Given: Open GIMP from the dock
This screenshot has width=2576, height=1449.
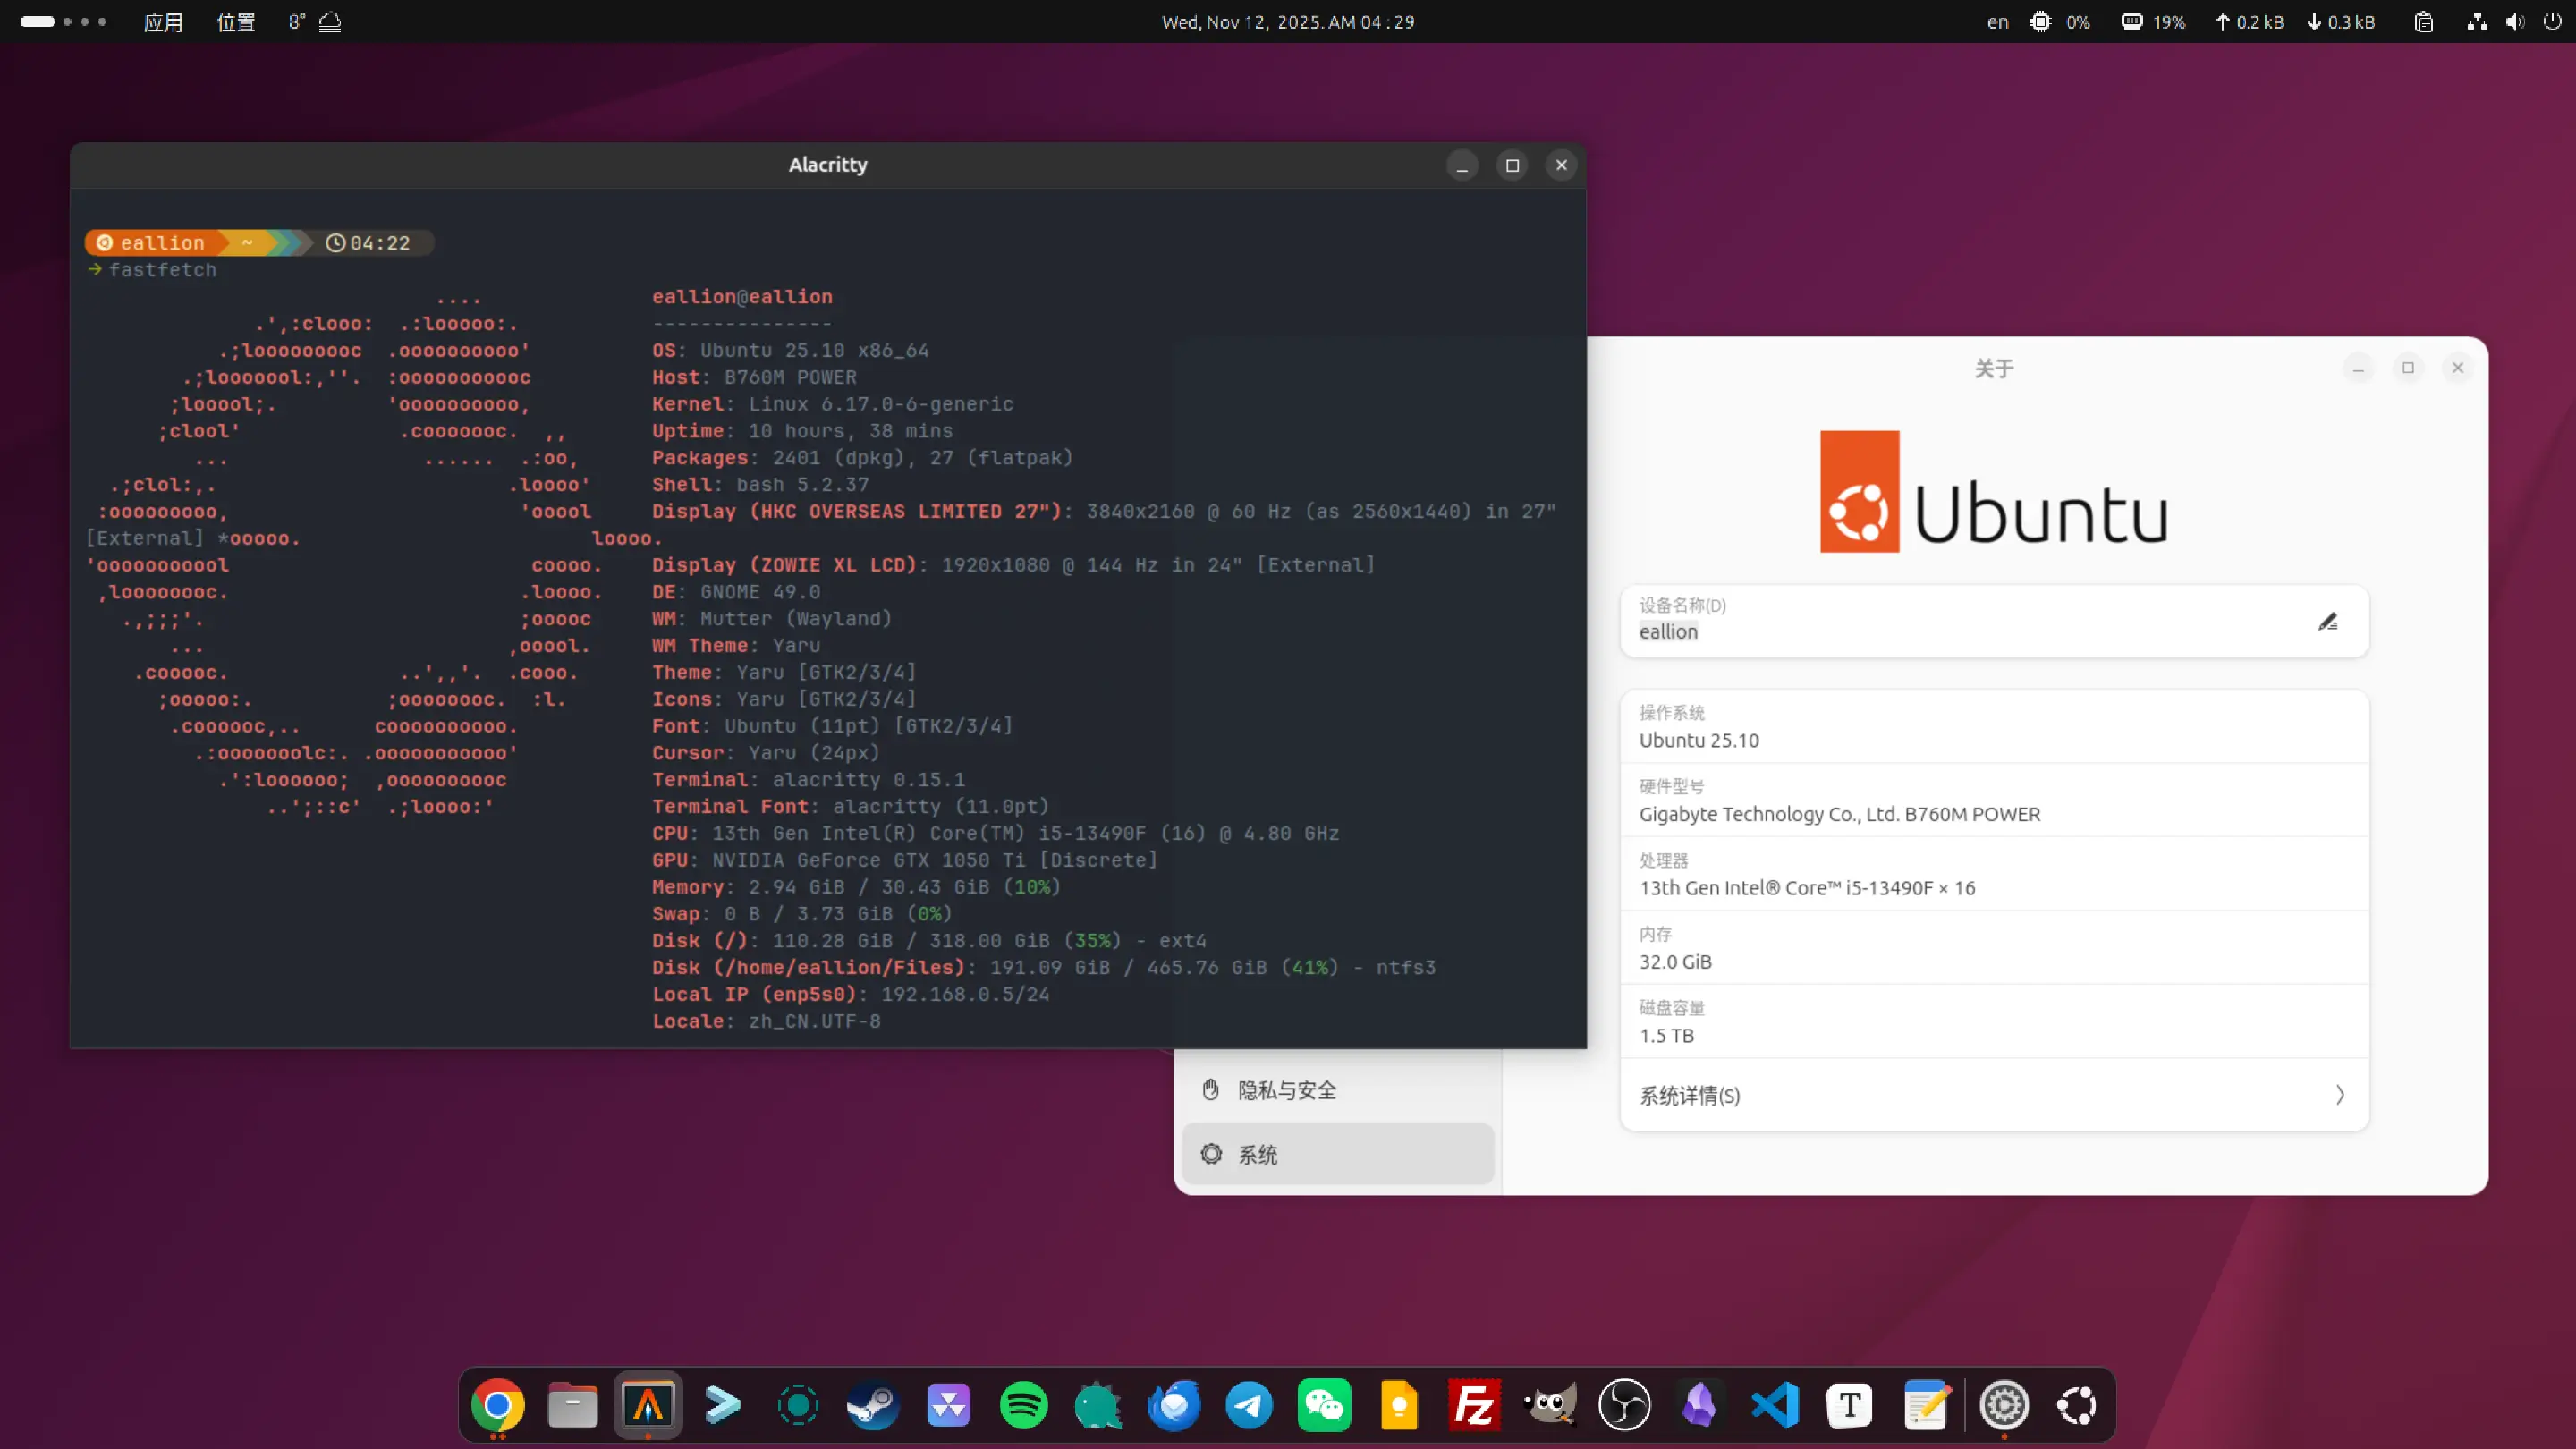Looking at the screenshot, I should 1548,1404.
